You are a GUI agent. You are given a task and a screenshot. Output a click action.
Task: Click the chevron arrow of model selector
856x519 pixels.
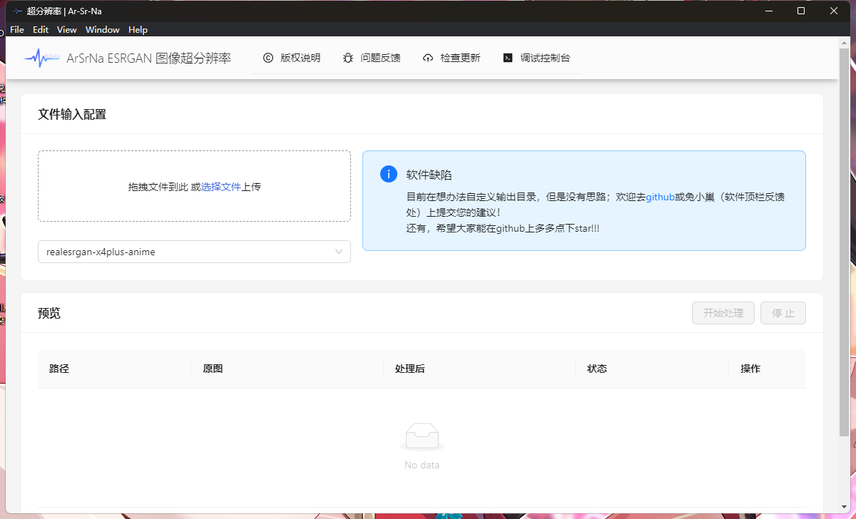339,252
